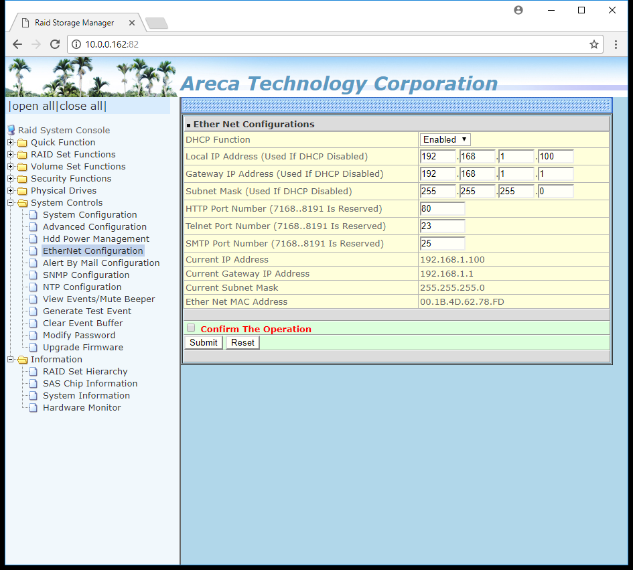
Task: Submit the Ethernet configuration
Action: point(204,343)
